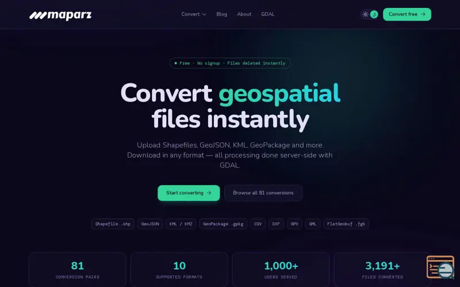Open the Blog page
Screen dimensions: 460x287
point(222,14)
